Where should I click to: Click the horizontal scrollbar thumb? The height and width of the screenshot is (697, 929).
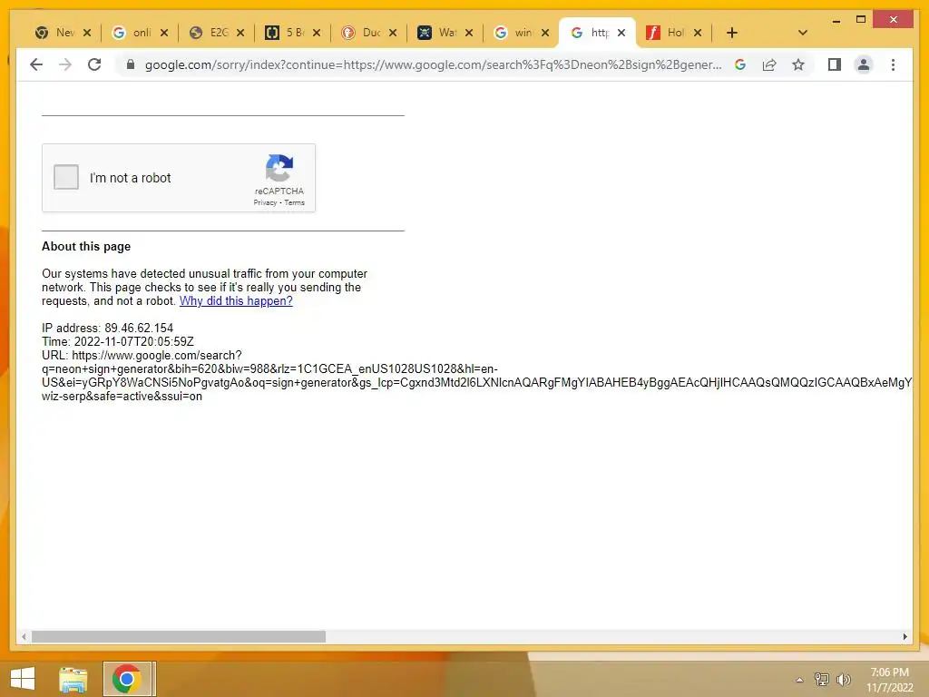[x=179, y=636]
